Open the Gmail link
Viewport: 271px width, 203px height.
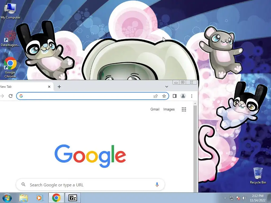(x=155, y=109)
